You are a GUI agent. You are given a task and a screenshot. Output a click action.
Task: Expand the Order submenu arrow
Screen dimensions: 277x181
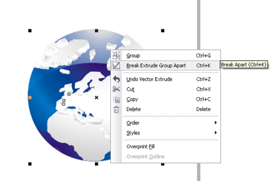click(216, 123)
